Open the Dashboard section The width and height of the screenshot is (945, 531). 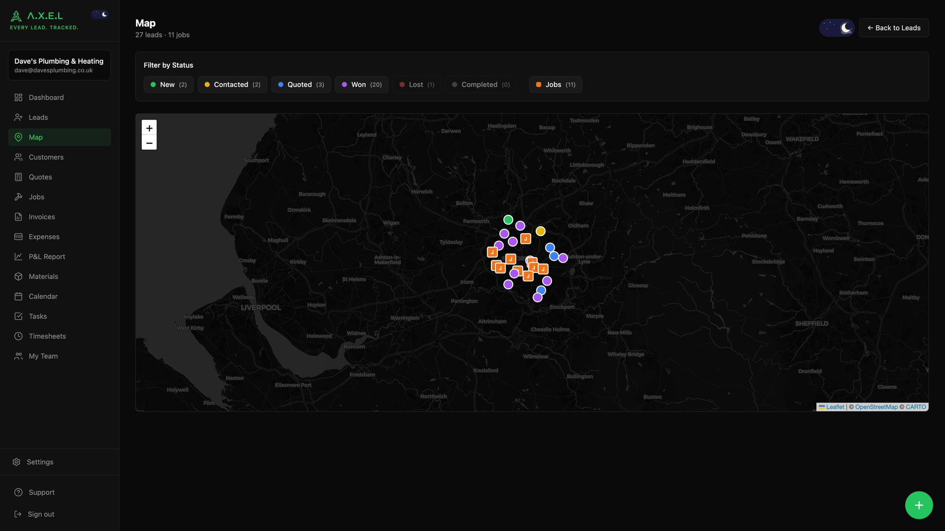coord(46,97)
